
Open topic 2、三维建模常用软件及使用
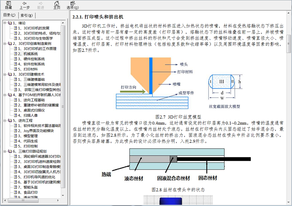[x=39, y=84]
